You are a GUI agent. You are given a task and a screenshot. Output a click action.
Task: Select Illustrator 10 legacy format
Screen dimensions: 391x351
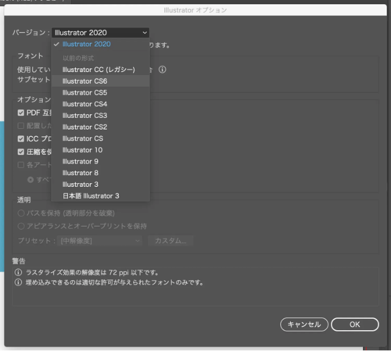click(82, 150)
